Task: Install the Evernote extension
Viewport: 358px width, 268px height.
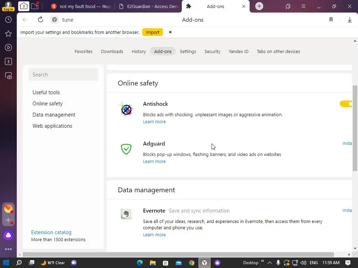Action: coord(347,210)
